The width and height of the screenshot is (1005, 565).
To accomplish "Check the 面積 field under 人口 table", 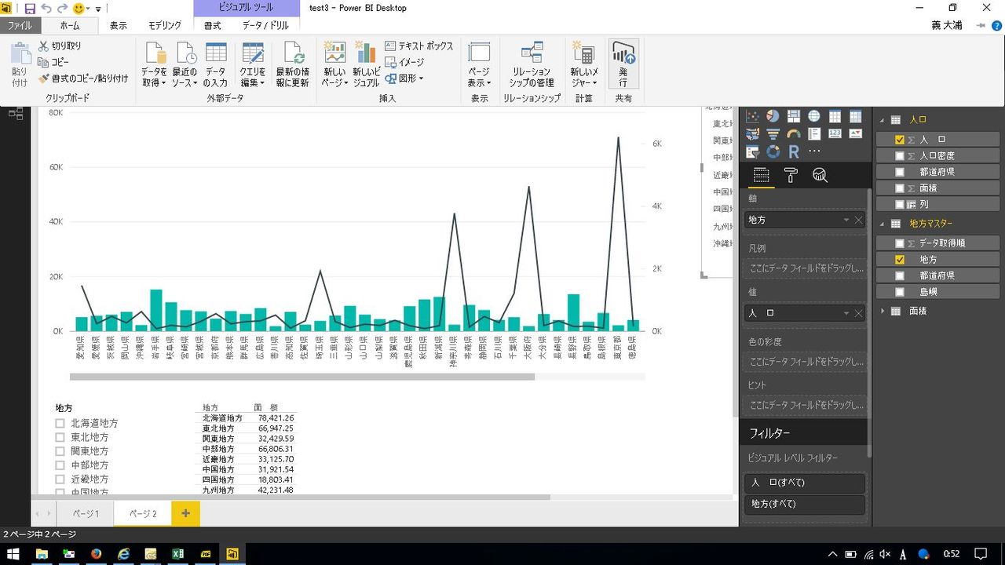I will click(900, 188).
